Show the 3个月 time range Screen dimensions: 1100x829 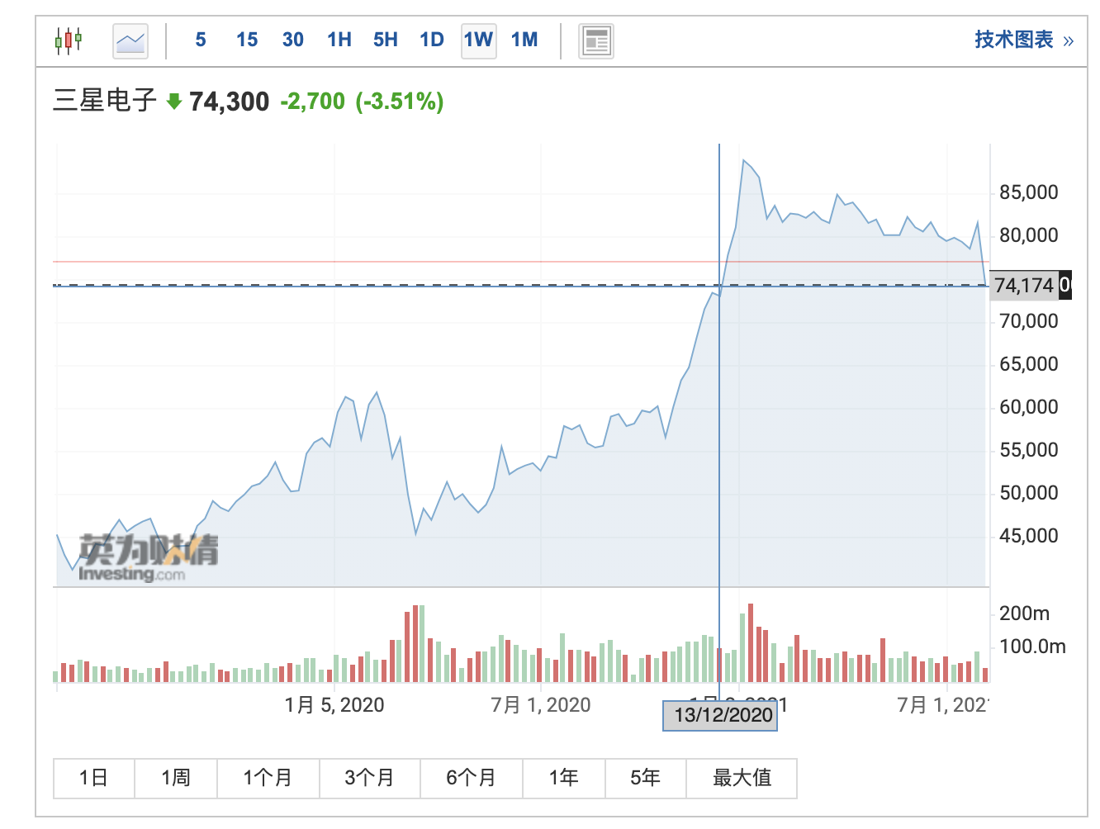click(369, 778)
